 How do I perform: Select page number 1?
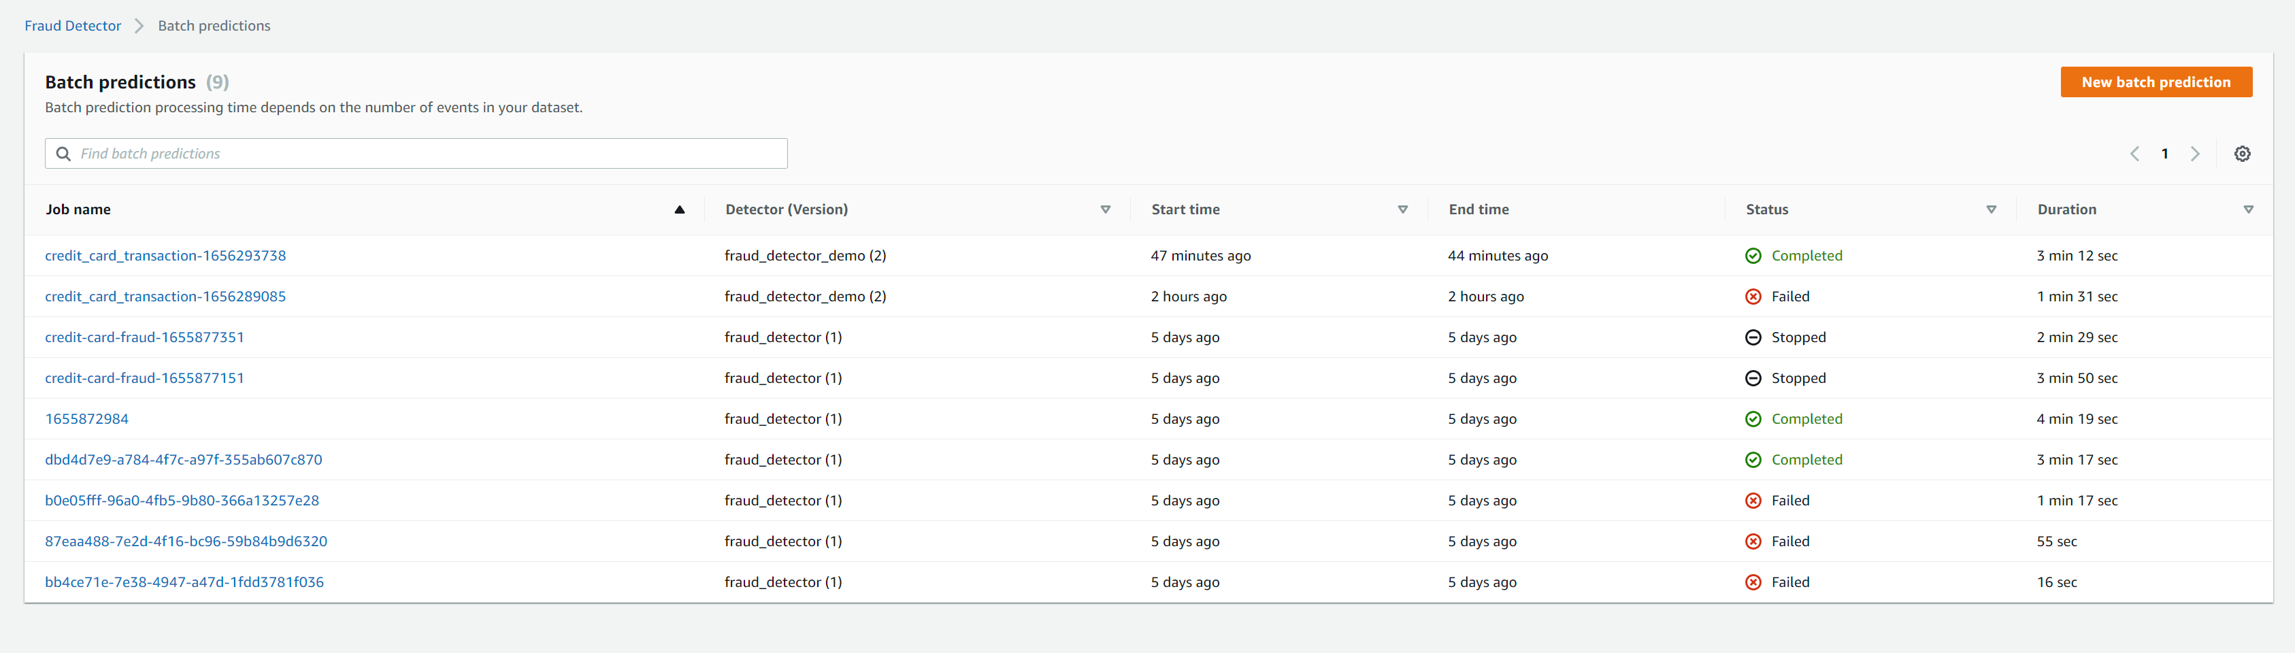click(2165, 153)
